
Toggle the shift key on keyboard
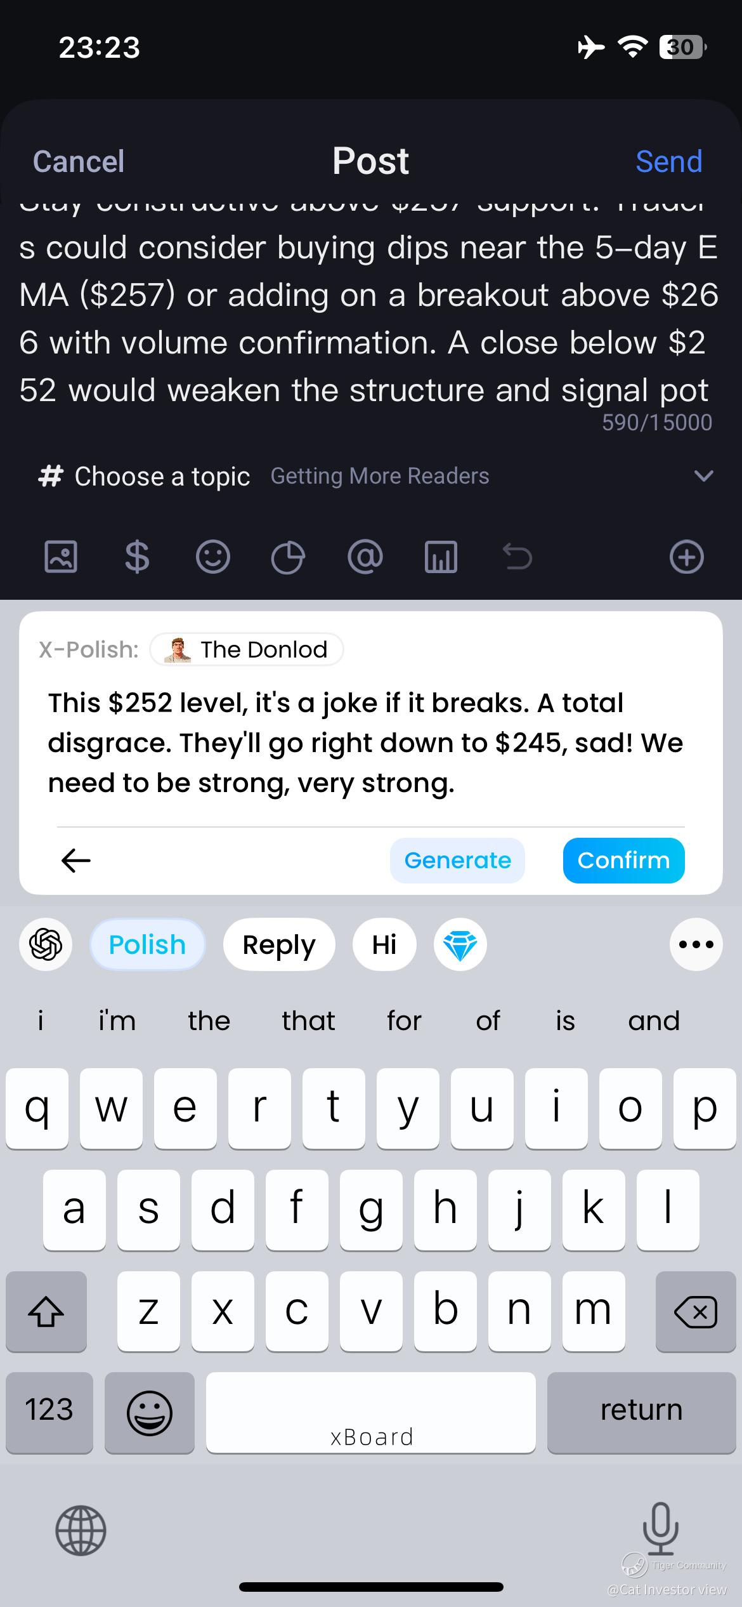tap(46, 1312)
